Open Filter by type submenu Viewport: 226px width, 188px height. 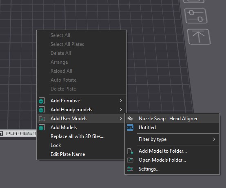point(172,139)
